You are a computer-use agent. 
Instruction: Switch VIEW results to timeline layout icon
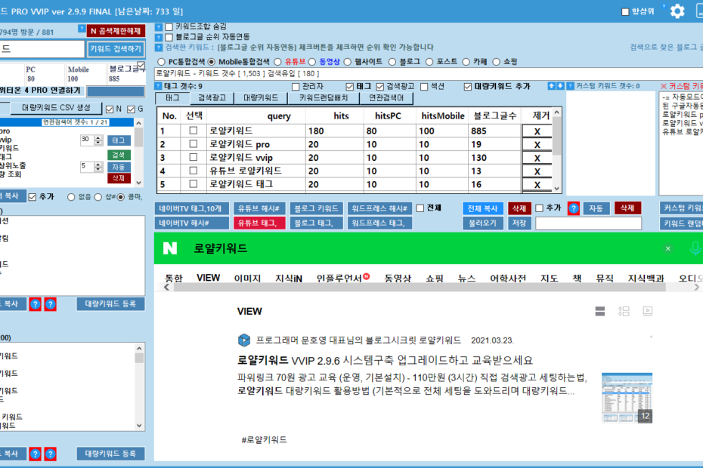pyautogui.click(x=624, y=311)
